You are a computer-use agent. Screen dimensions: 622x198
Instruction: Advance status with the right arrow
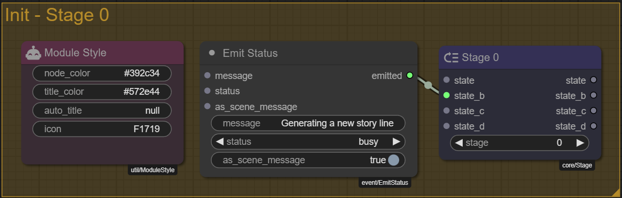396,142
